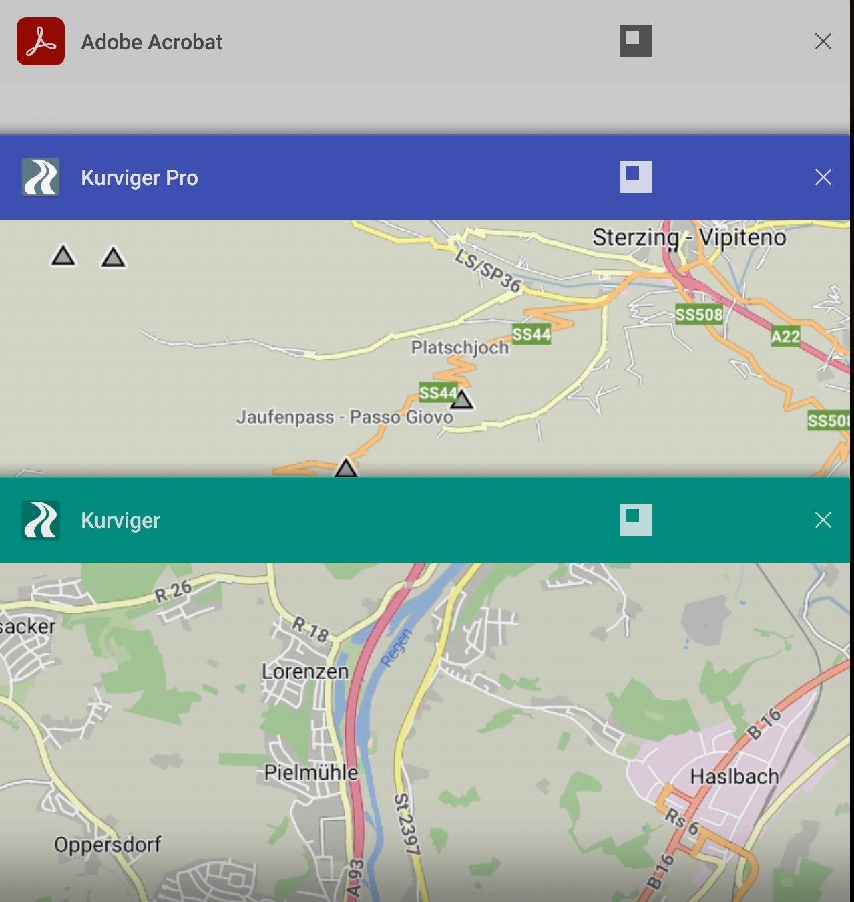Open the Adobe Acrobat app icon
854x902 pixels.
click(x=41, y=41)
